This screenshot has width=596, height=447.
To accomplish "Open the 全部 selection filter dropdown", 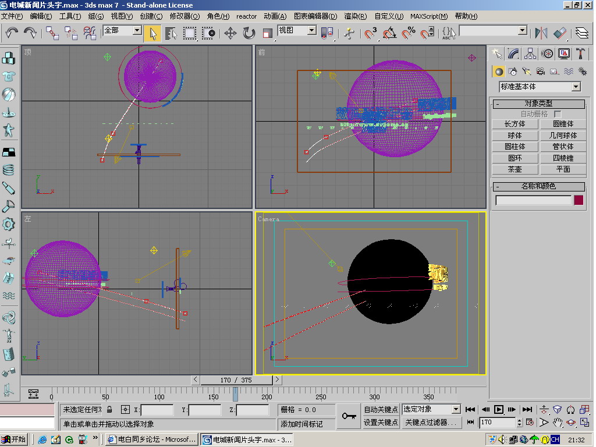I will point(137,30).
